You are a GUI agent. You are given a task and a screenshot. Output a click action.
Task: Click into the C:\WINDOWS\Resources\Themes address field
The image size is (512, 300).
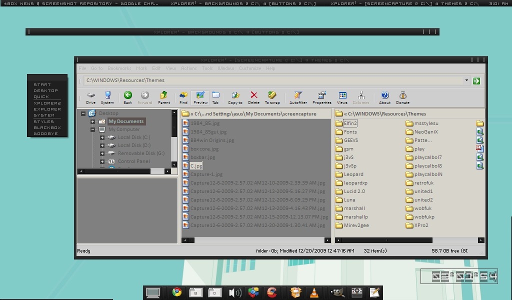273,80
